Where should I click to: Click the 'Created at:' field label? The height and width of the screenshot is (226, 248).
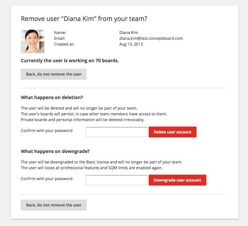(x=64, y=44)
